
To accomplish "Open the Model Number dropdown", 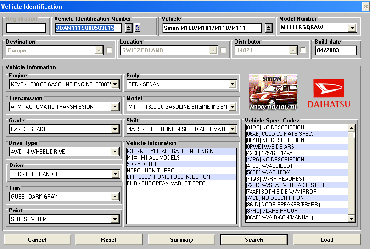I will [x=352, y=28].
